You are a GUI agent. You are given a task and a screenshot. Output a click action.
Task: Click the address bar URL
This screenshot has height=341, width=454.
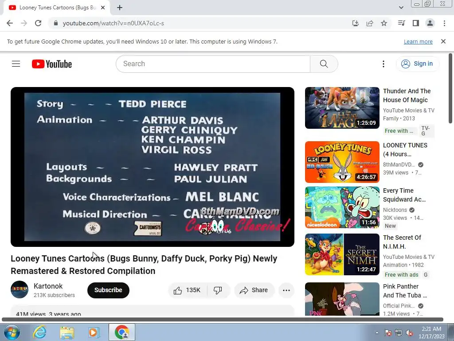coord(113,23)
